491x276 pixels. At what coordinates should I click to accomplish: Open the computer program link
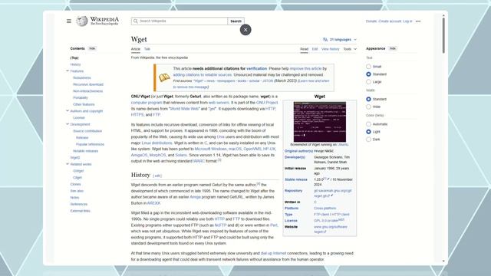(x=147, y=103)
